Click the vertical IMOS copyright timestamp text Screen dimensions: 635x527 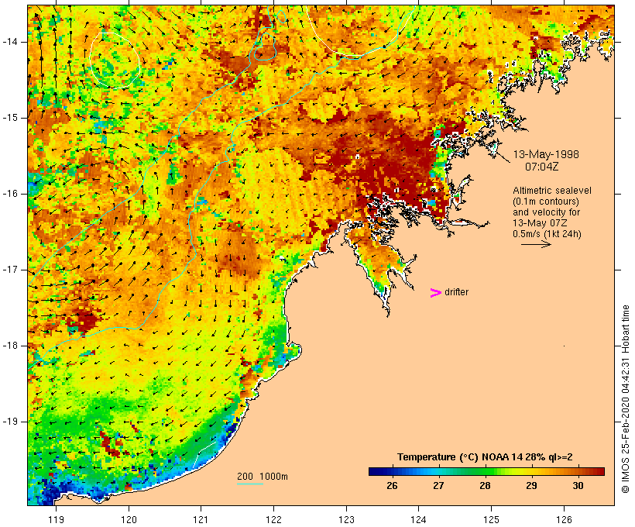(626, 399)
